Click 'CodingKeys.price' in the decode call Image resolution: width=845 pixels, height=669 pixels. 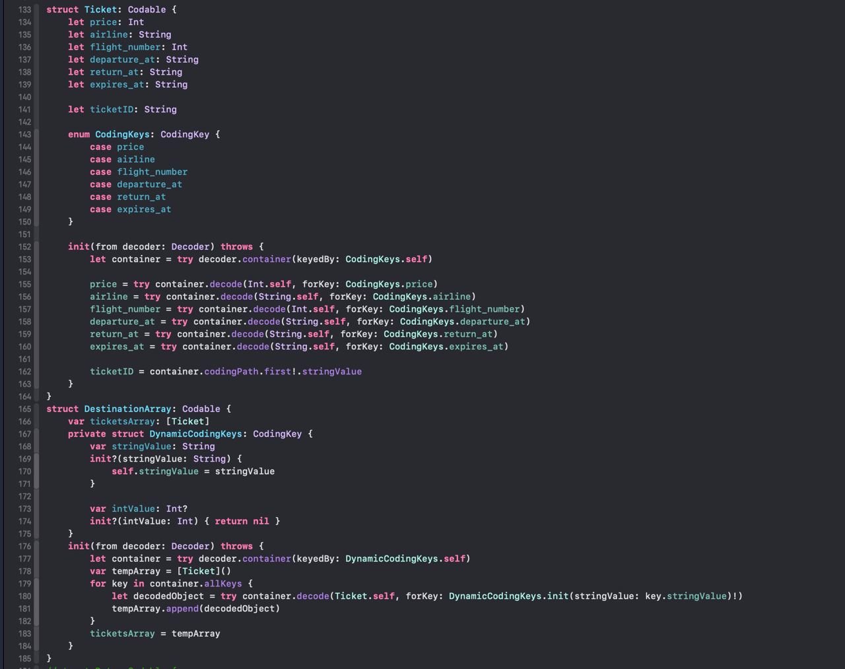[x=389, y=285]
